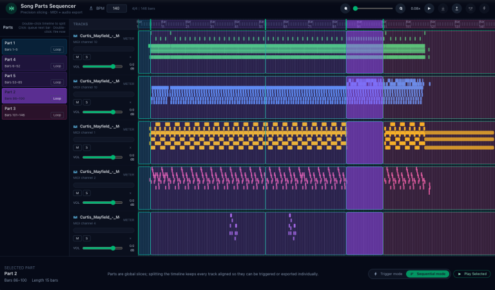This screenshot has width=495, height=290.
Task: Adjust volume slider of MIDI channel 1 track
Action: (102, 157)
